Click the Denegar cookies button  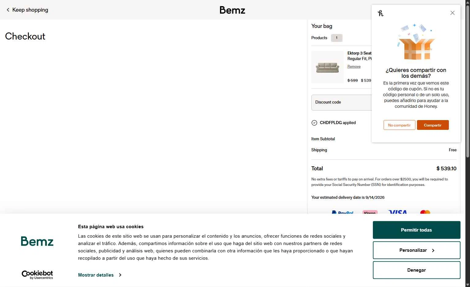(x=416, y=270)
